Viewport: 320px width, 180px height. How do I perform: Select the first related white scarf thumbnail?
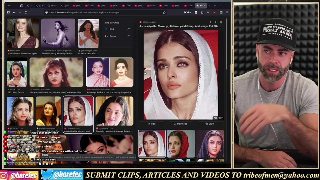click(152, 144)
